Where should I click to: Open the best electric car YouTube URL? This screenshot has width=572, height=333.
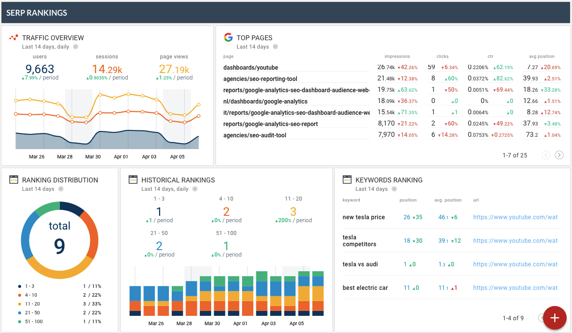[516, 288]
